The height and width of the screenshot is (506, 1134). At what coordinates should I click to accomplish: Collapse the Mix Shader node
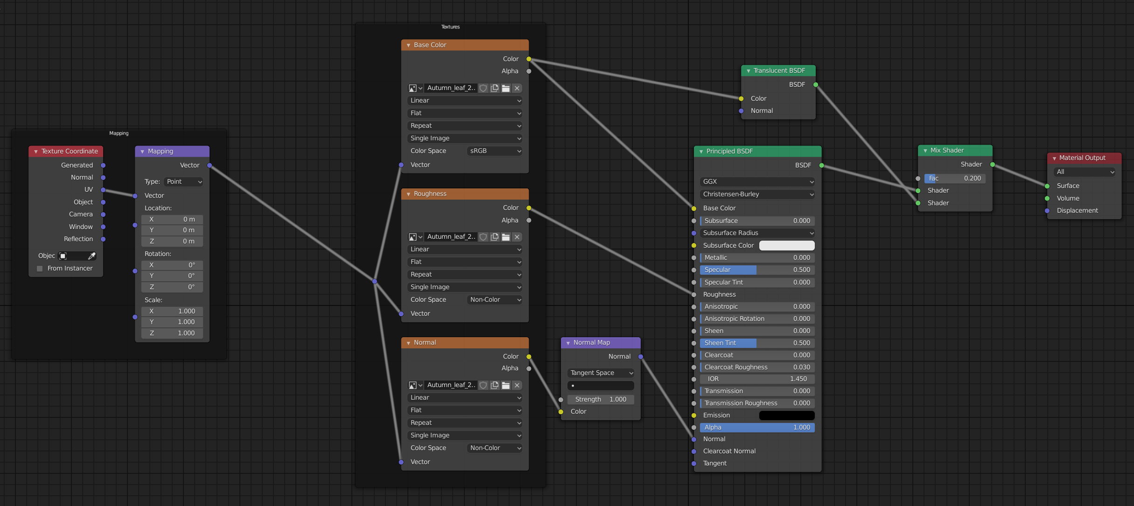(x=925, y=151)
